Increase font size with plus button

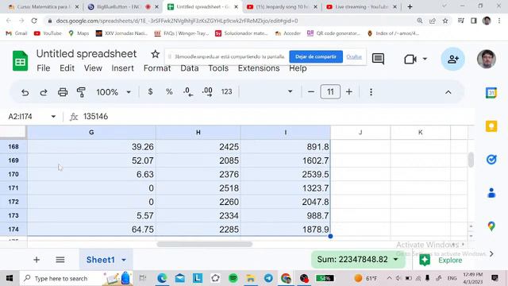pyautogui.click(x=349, y=92)
